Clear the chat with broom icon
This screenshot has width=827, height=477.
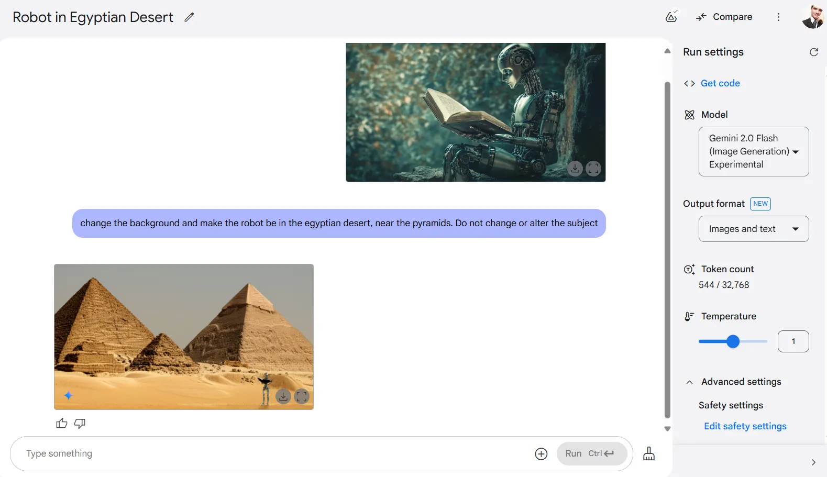point(648,453)
